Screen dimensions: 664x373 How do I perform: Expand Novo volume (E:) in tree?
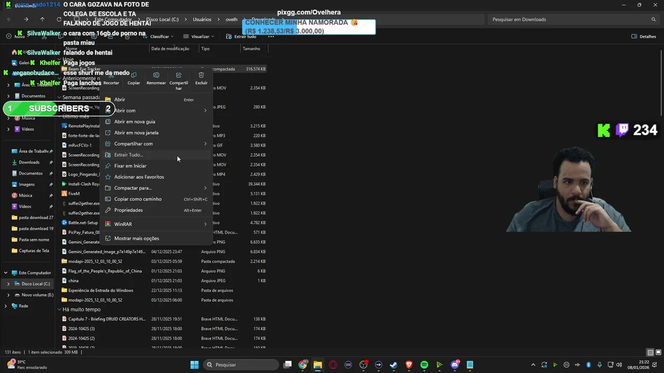click(8, 295)
